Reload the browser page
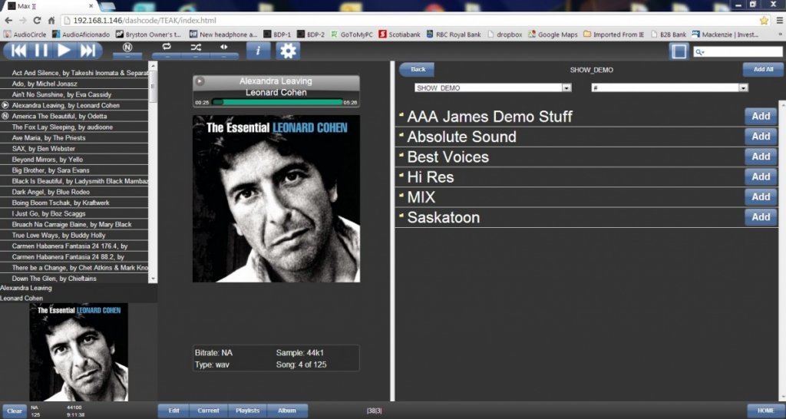786x419 pixels. [37, 21]
